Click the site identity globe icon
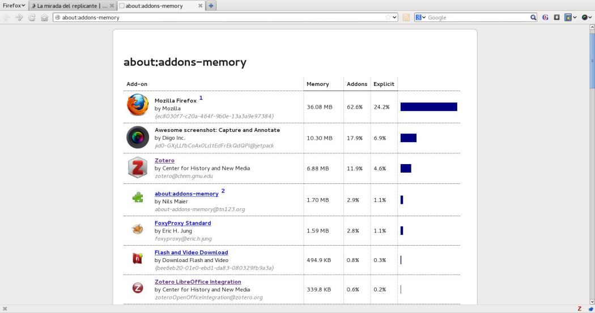The height and width of the screenshot is (313, 595). pyautogui.click(x=58, y=18)
